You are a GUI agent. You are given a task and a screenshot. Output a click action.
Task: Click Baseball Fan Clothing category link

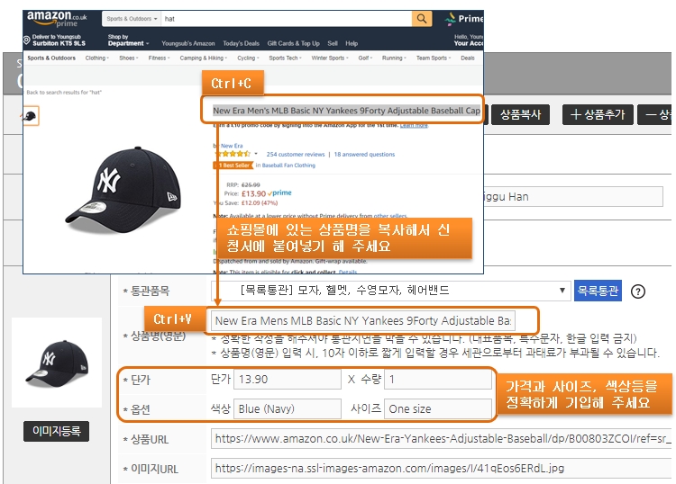click(x=288, y=166)
